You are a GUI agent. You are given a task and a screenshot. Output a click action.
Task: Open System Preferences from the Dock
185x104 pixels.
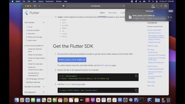(125, 100)
